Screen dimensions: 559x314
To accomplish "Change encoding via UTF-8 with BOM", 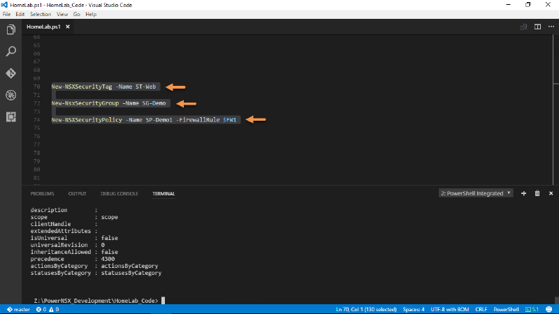I will 449,309.
